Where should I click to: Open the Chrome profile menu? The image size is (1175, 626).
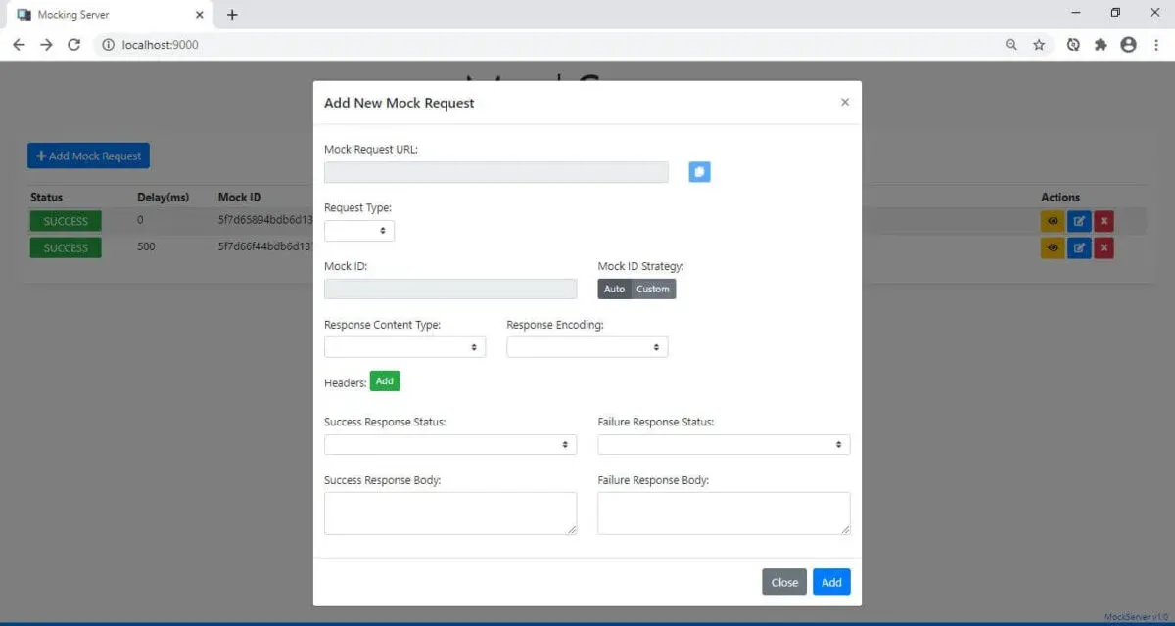point(1128,44)
